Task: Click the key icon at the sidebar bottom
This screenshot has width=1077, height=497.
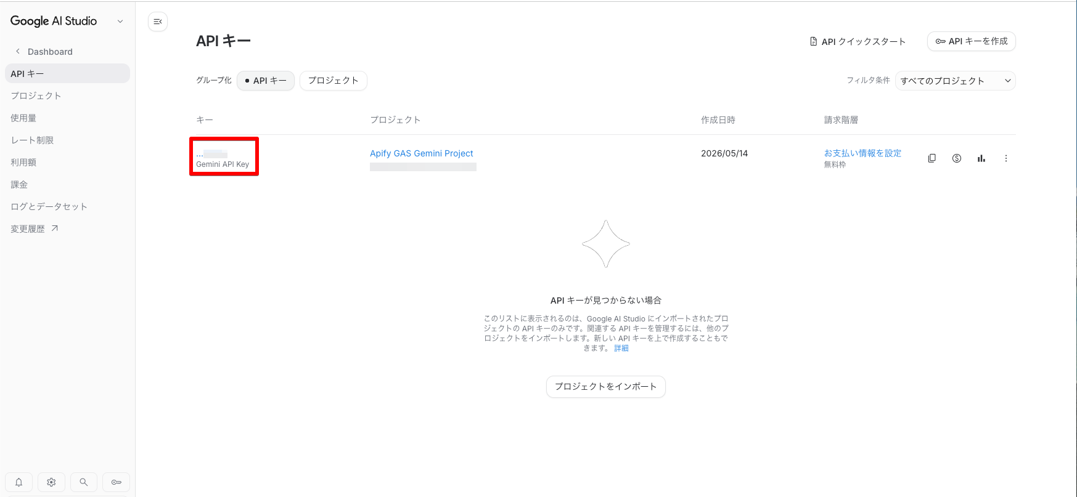Action: click(x=116, y=482)
